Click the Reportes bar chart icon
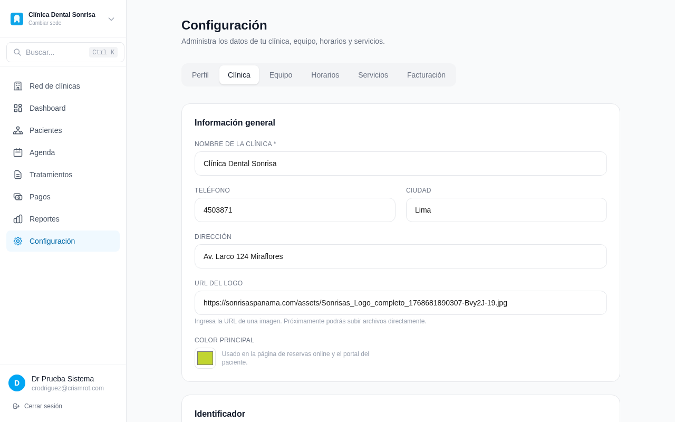 tap(18, 219)
